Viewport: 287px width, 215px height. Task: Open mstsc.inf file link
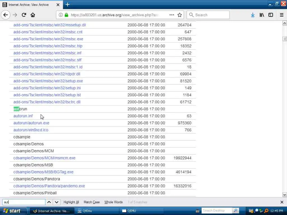click(47, 53)
